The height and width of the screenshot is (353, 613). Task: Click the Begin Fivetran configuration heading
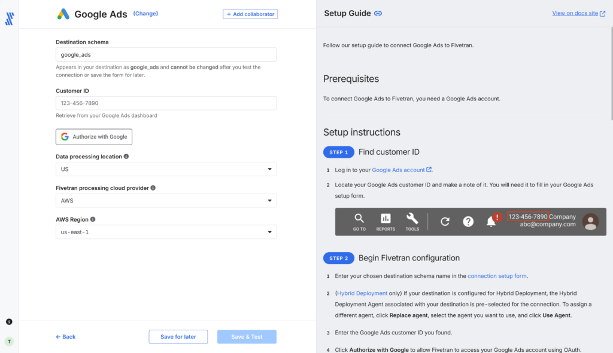(x=409, y=258)
